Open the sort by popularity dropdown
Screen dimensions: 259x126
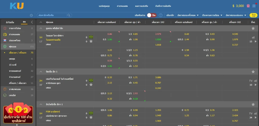(x=212, y=15)
